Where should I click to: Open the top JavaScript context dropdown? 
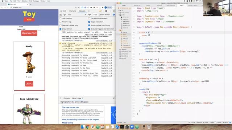[x=77, y=14]
